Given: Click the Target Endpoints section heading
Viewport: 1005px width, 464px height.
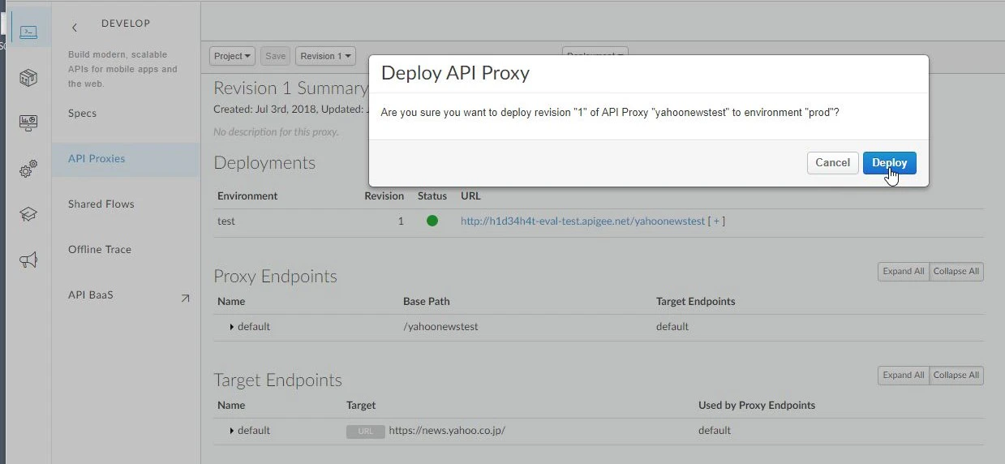Looking at the screenshot, I should coord(277,380).
